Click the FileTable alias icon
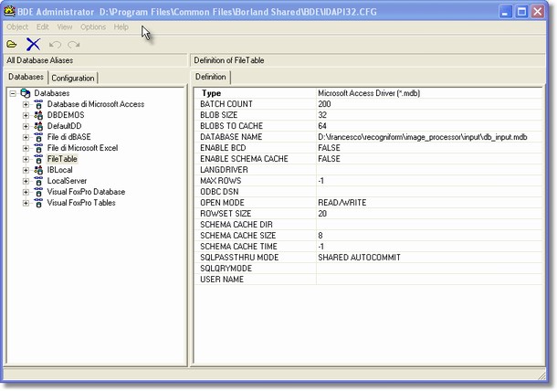Screen dimensions: 557x391 (x=38, y=159)
